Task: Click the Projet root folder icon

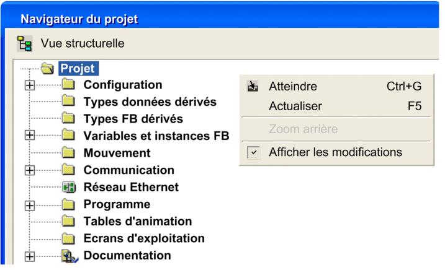Action: [47, 68]
